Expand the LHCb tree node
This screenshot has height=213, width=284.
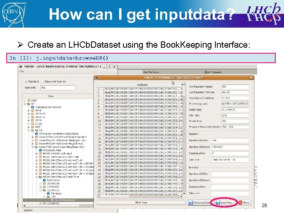tap(24, 101)
